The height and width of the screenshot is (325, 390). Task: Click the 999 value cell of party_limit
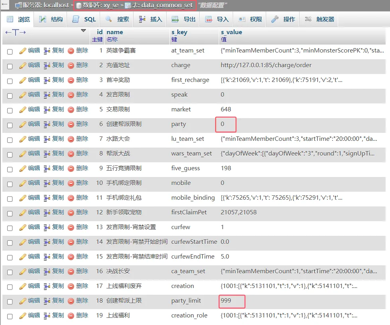(226, 301)
